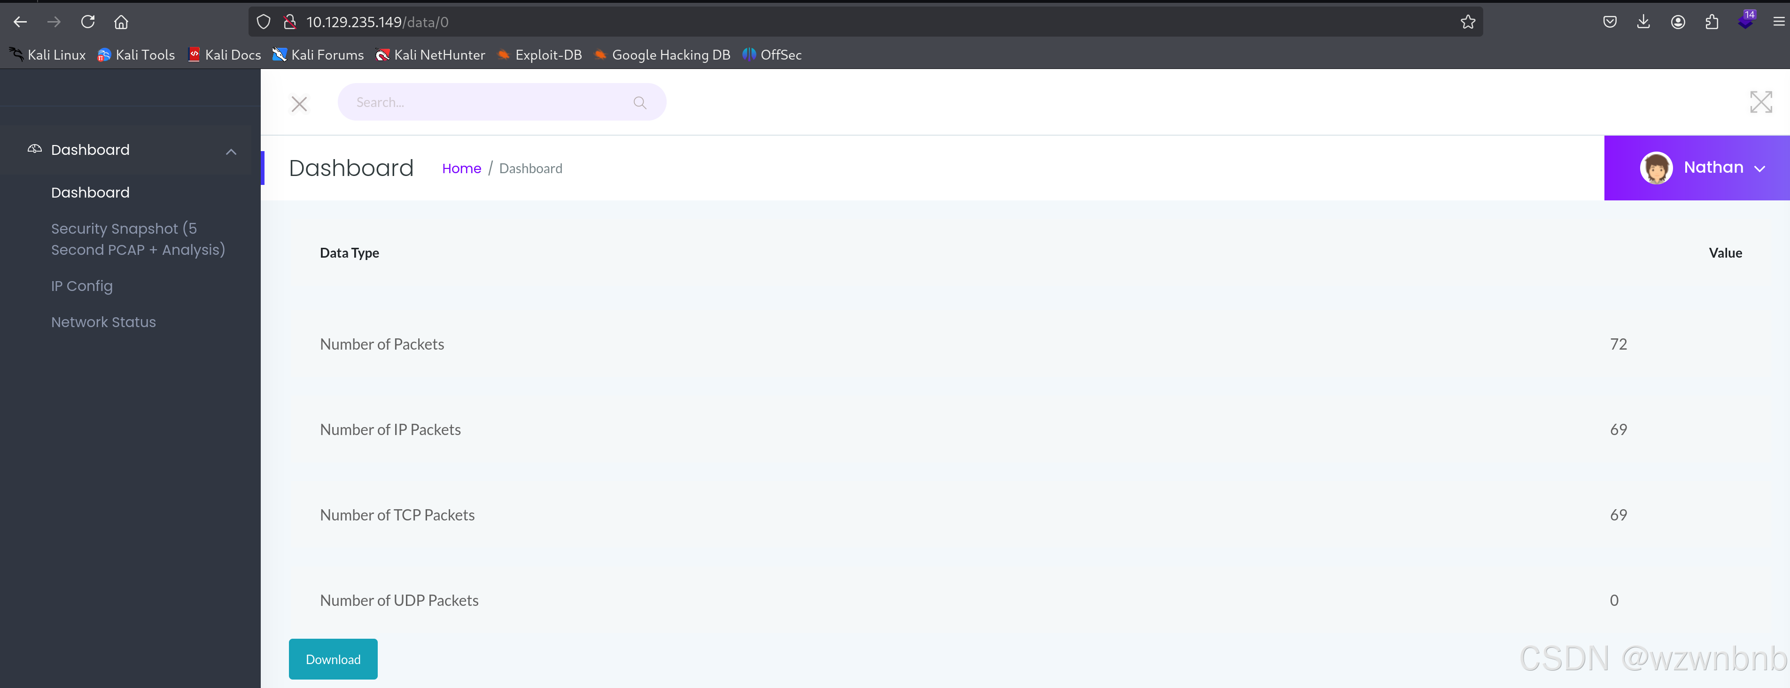Image resolution: width=1790 pixels, height=688 pixels.
Task: Follow the Home breadcrumb link
Action: click(x=461, y=168)
